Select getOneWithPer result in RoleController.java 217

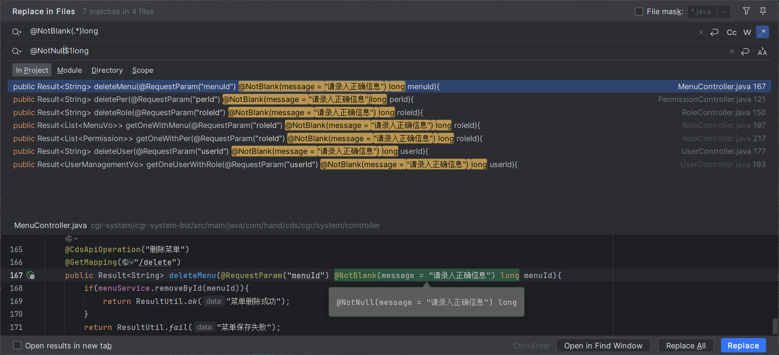point(389,138)
